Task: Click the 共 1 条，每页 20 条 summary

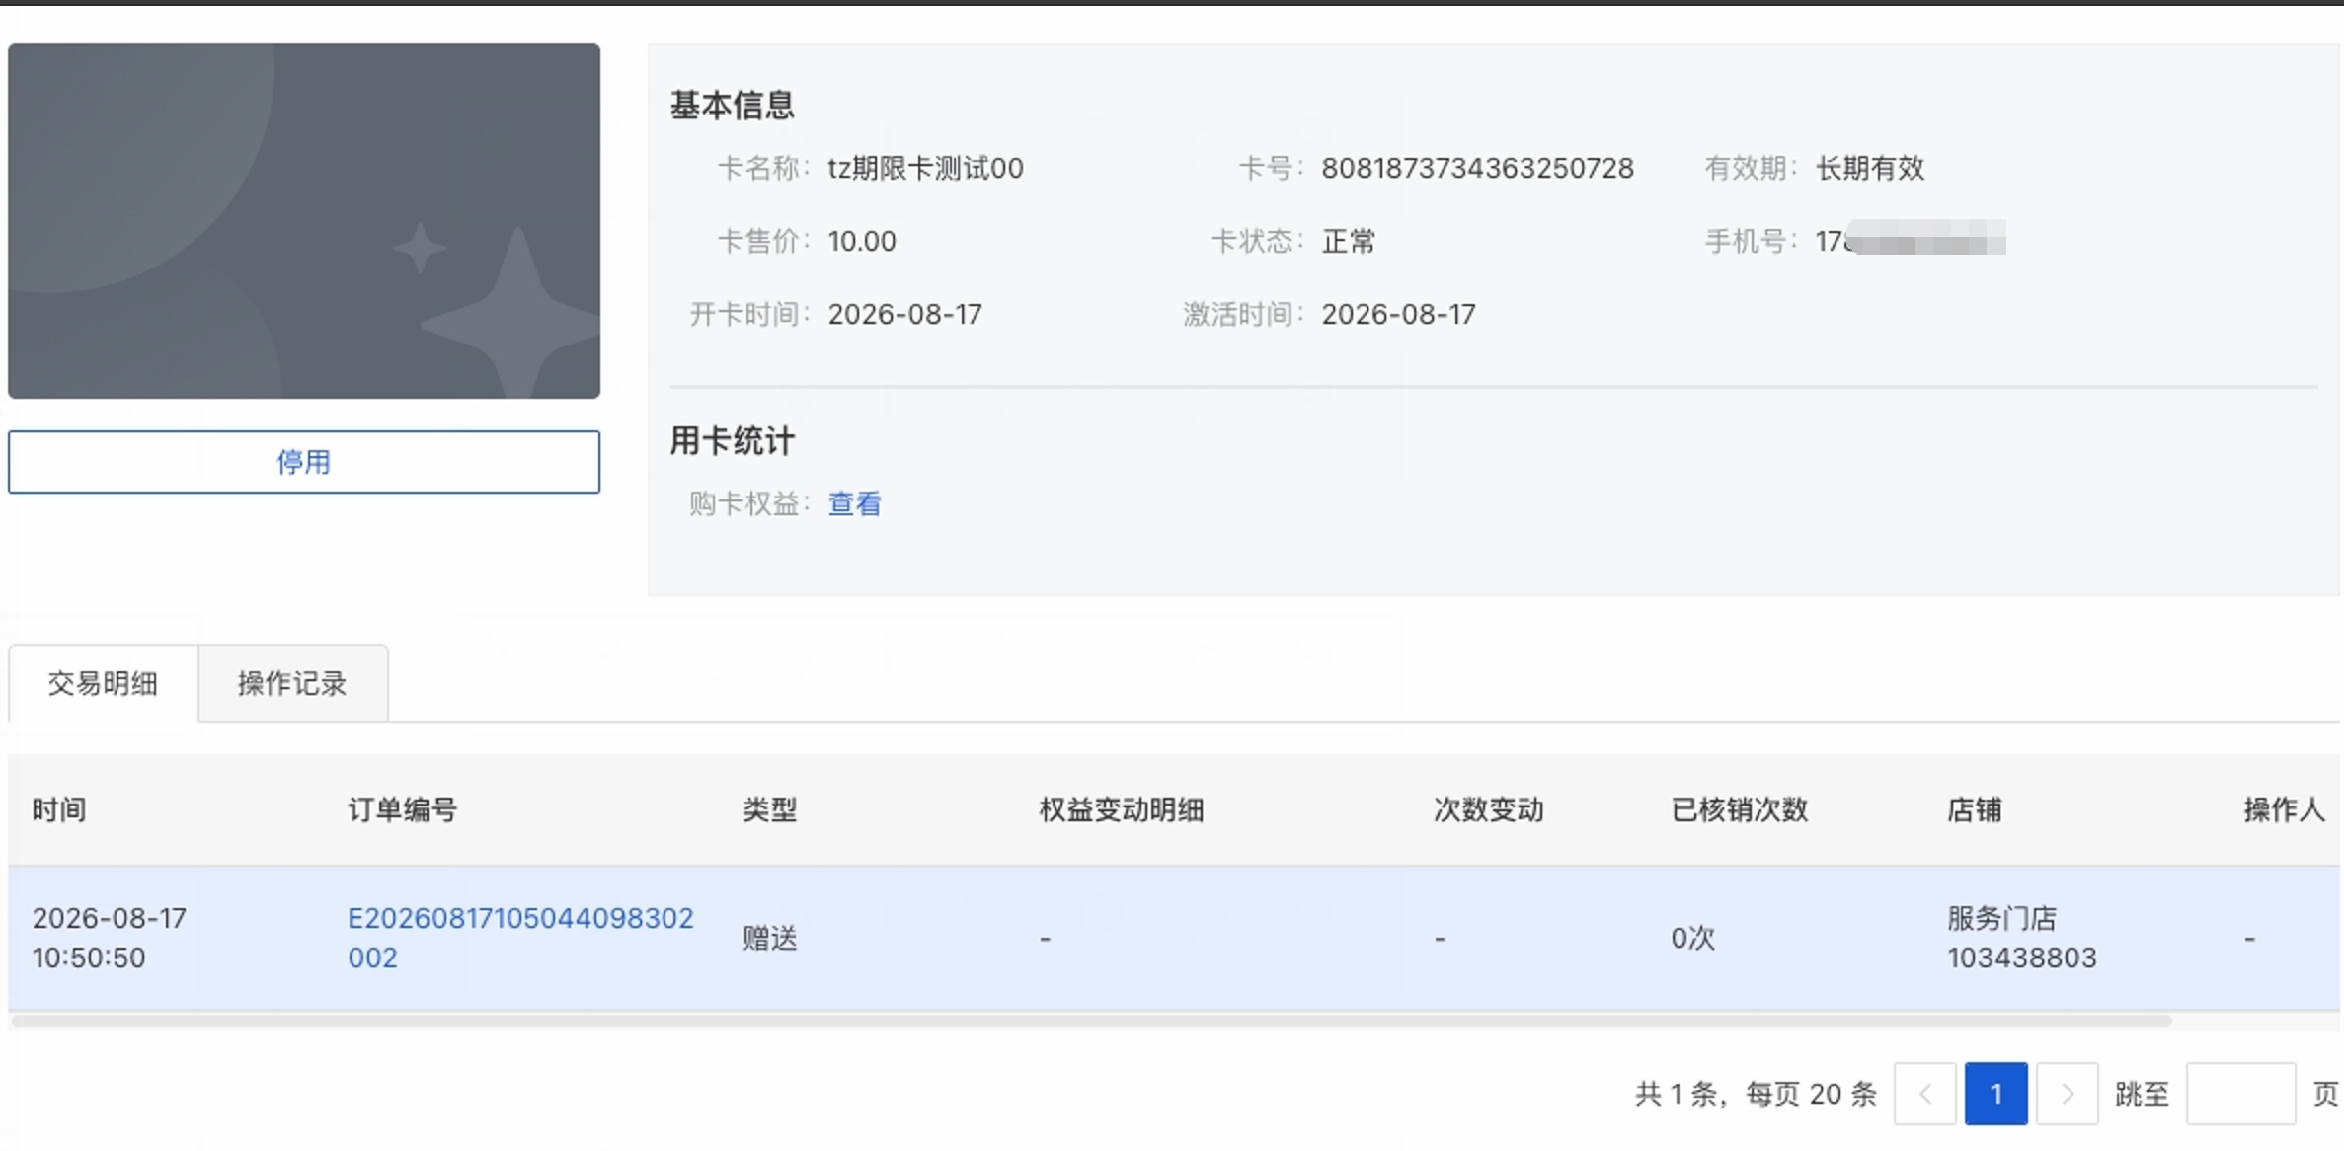Action: [x=1757, y=1094]
